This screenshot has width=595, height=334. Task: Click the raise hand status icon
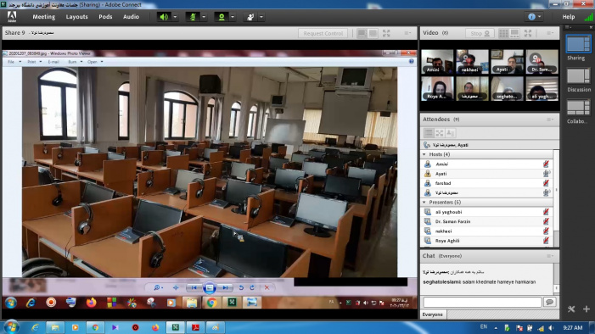pos(250,17)
